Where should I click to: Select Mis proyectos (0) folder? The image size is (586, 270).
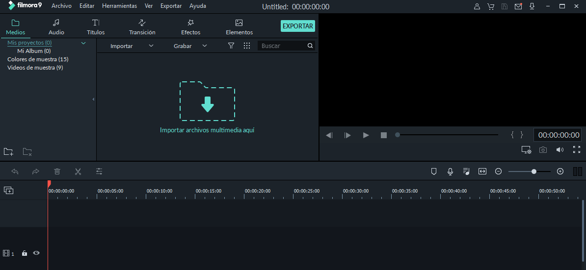pyautogui.click(x=29, y=43)
